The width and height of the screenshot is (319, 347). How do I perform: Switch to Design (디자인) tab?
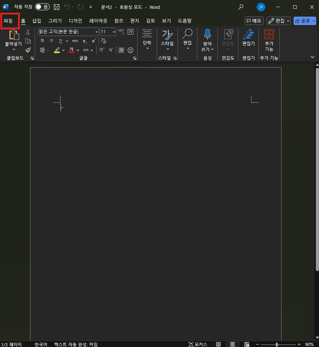pos(76,20)
